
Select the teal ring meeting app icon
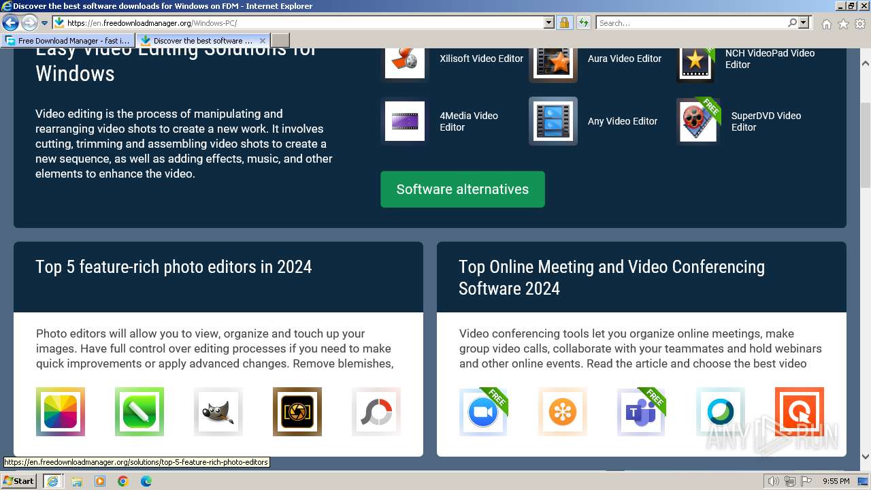point(721,412)
